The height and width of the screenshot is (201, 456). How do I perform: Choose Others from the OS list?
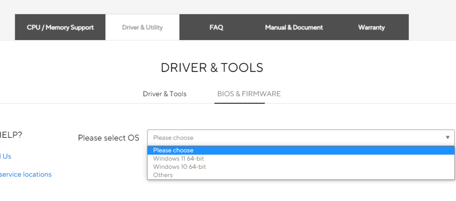(x=163, y=175)
